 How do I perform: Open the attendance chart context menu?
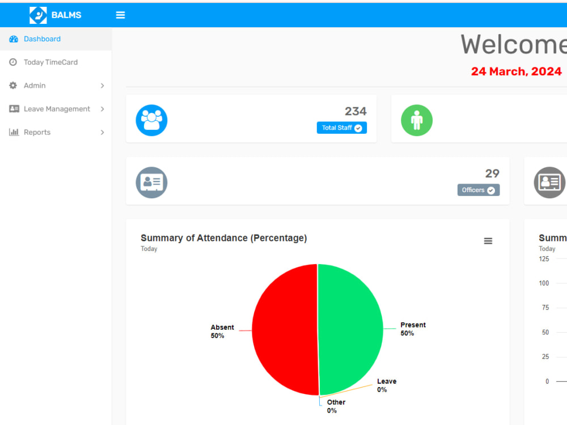488,241
